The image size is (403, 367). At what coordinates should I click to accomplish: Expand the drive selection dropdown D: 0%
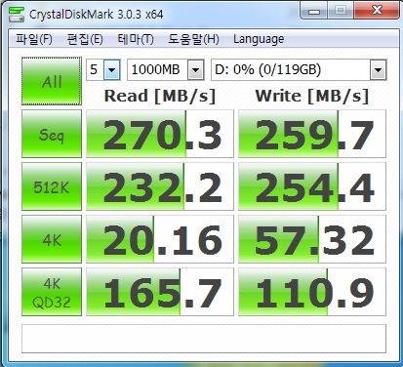tap(378, 69)
